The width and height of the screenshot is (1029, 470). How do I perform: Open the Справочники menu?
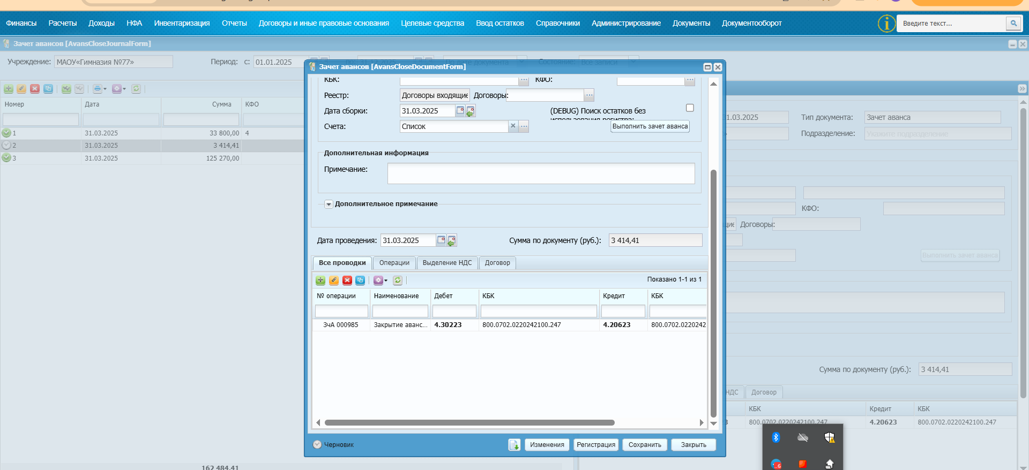[x=558, y=23]
